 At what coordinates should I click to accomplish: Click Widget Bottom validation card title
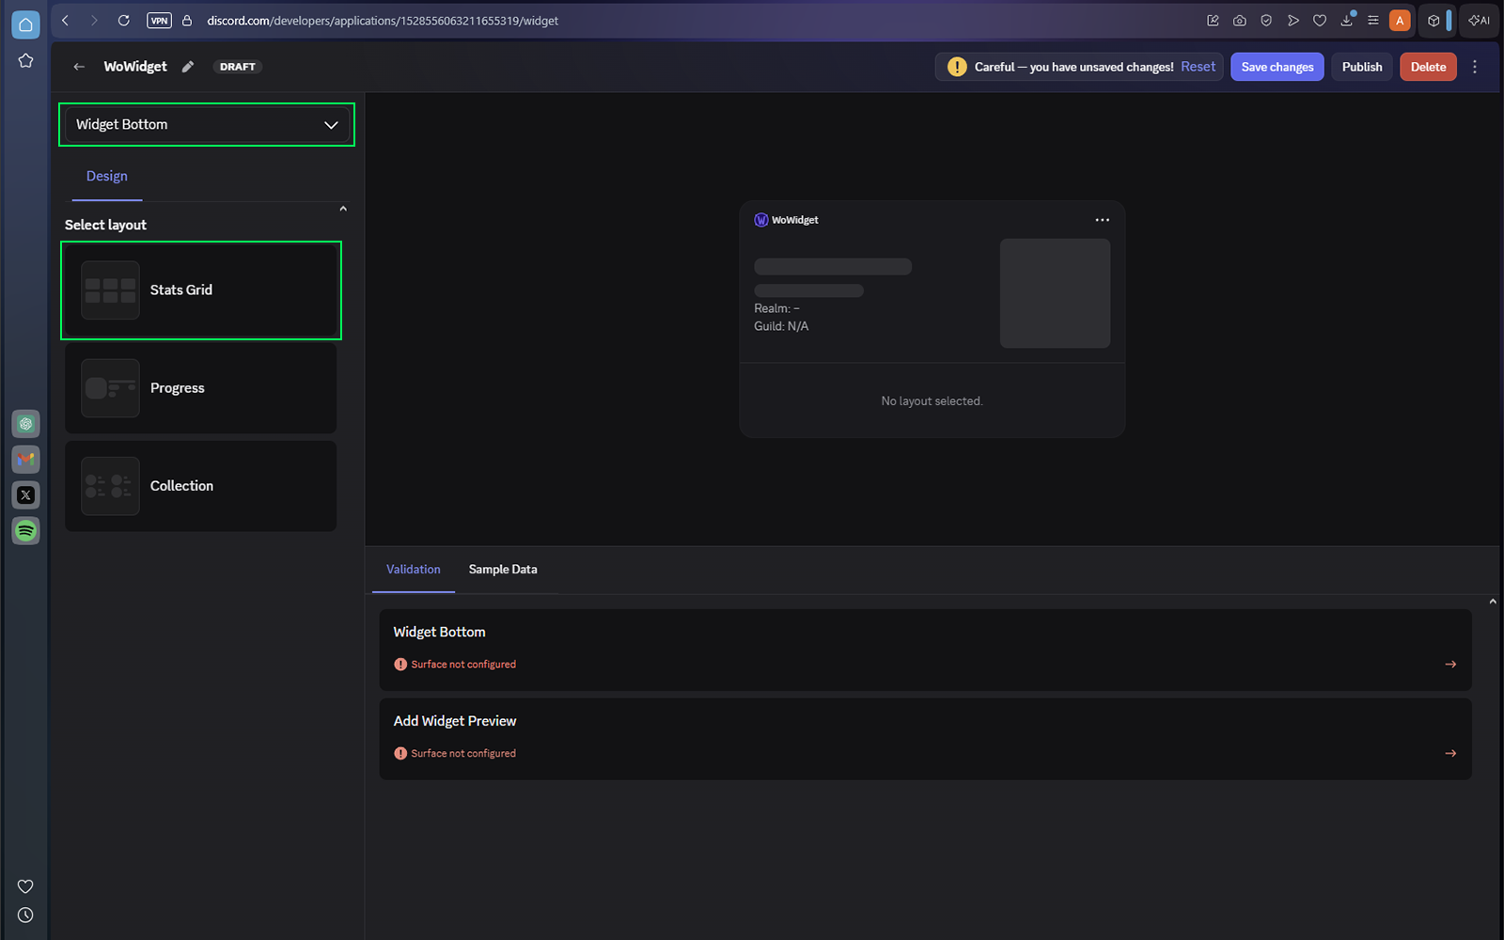click(439, 633)
